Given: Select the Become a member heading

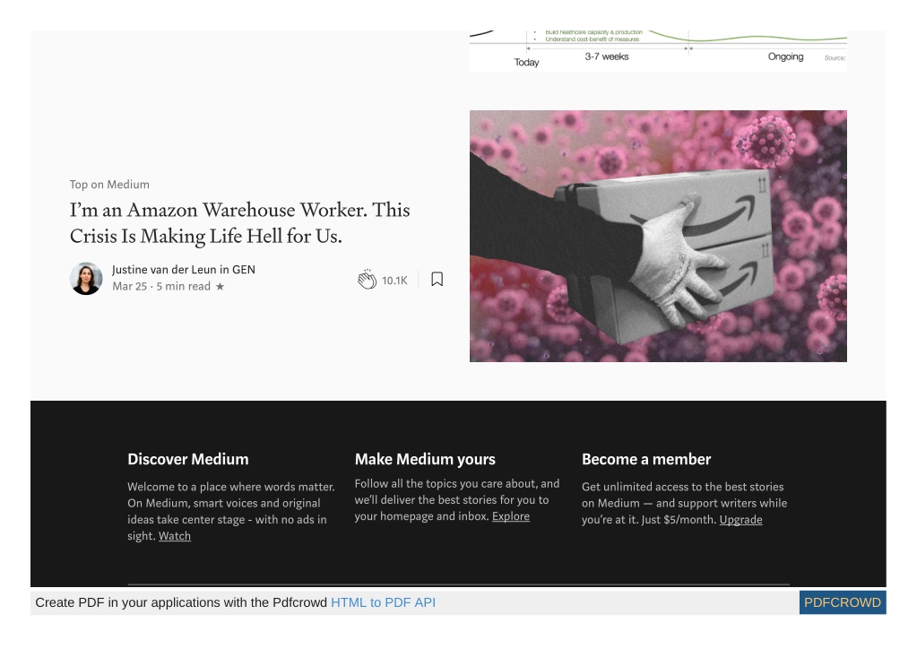Looking at the screenshot, I should (x=646, y=460).
